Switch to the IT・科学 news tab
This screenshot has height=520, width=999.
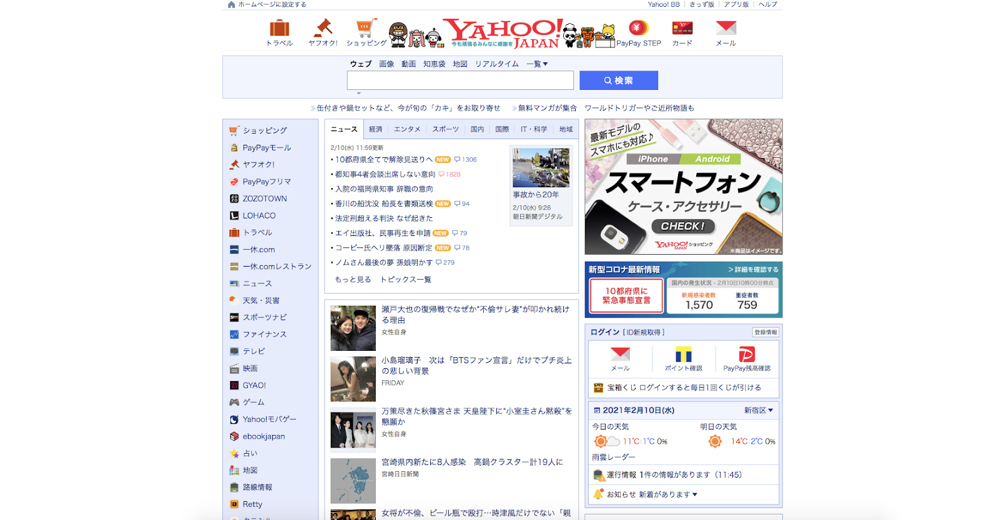(x=534, y=129)
